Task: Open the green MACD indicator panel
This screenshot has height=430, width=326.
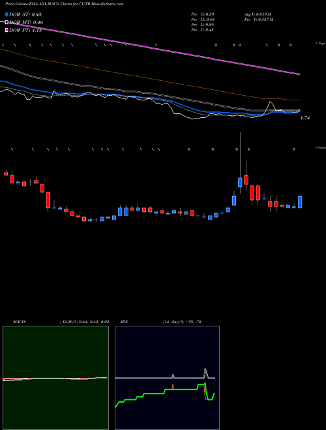Action: pos(55,378)
